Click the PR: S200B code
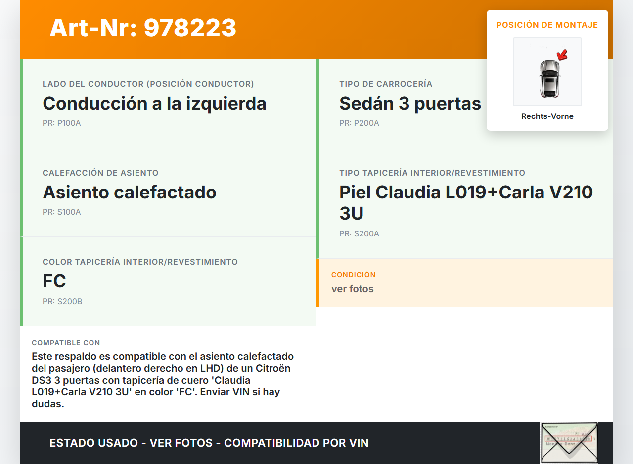Screen dimensions: 633x464 (62, 301)
